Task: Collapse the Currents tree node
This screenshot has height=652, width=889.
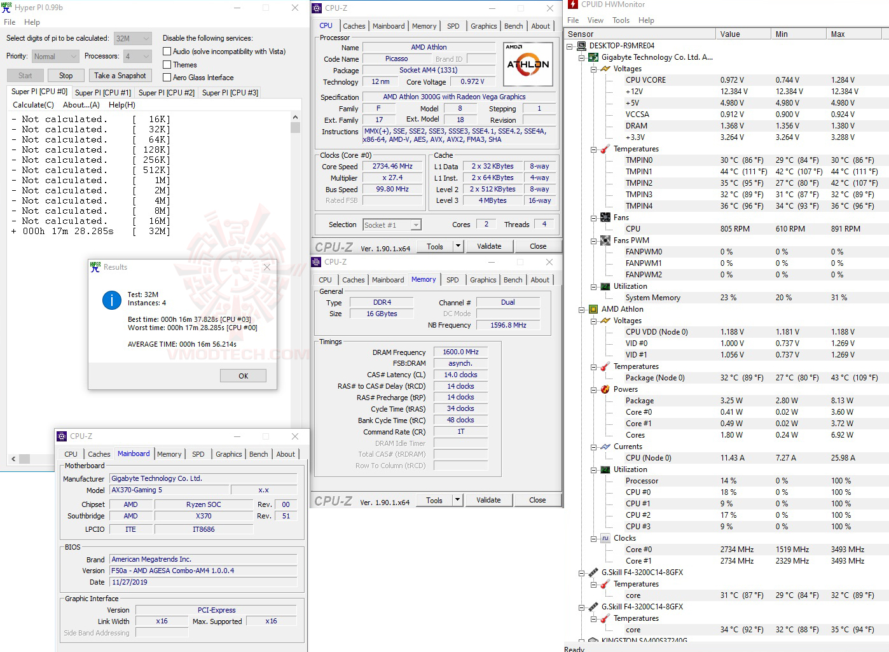Action: [593, 447]
